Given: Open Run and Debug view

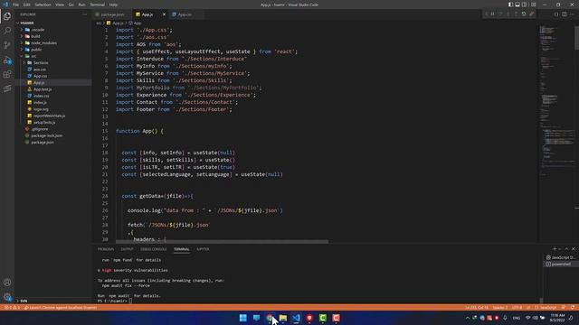Looking at the screenshot, I should (7, 60).
